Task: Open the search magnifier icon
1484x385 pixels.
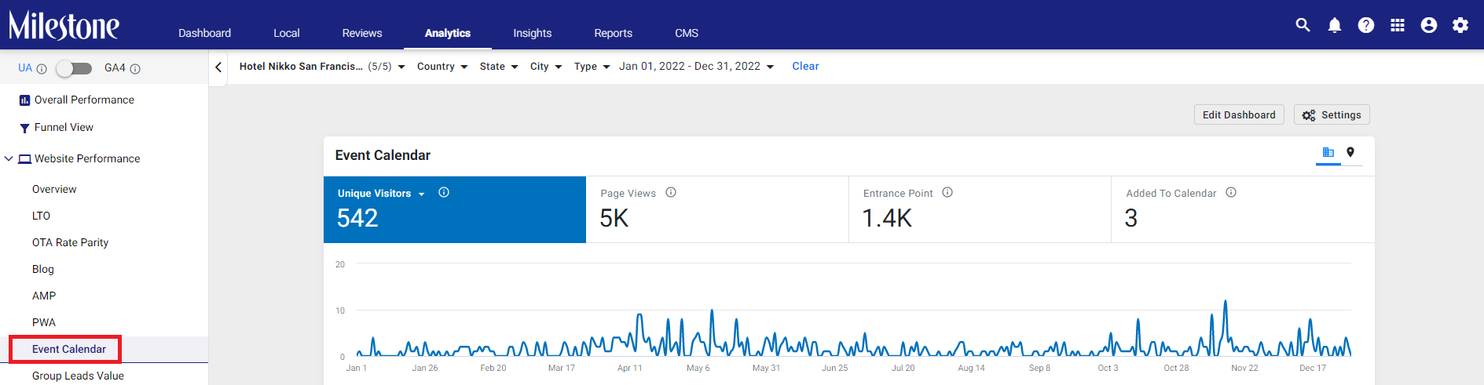Action: [1303, 25]
